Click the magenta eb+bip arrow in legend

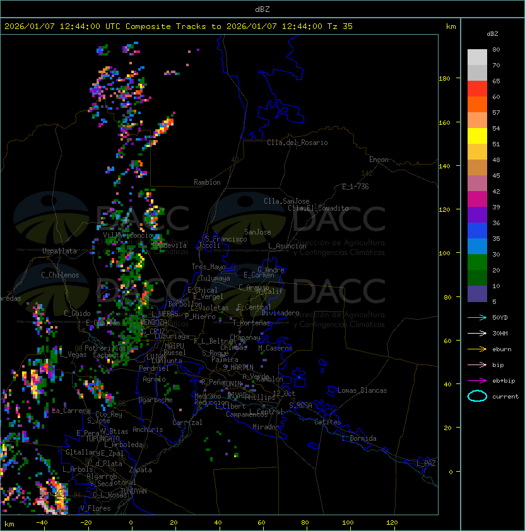pos(477,381)
